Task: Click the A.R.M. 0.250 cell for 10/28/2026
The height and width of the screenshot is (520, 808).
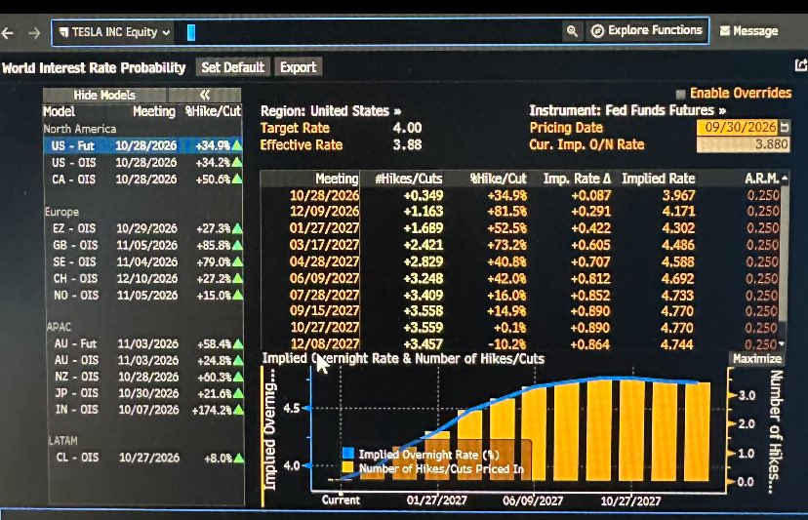Action: point(763,195)
